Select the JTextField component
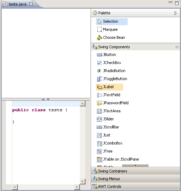Screen dimensions: 181x191 108,95
